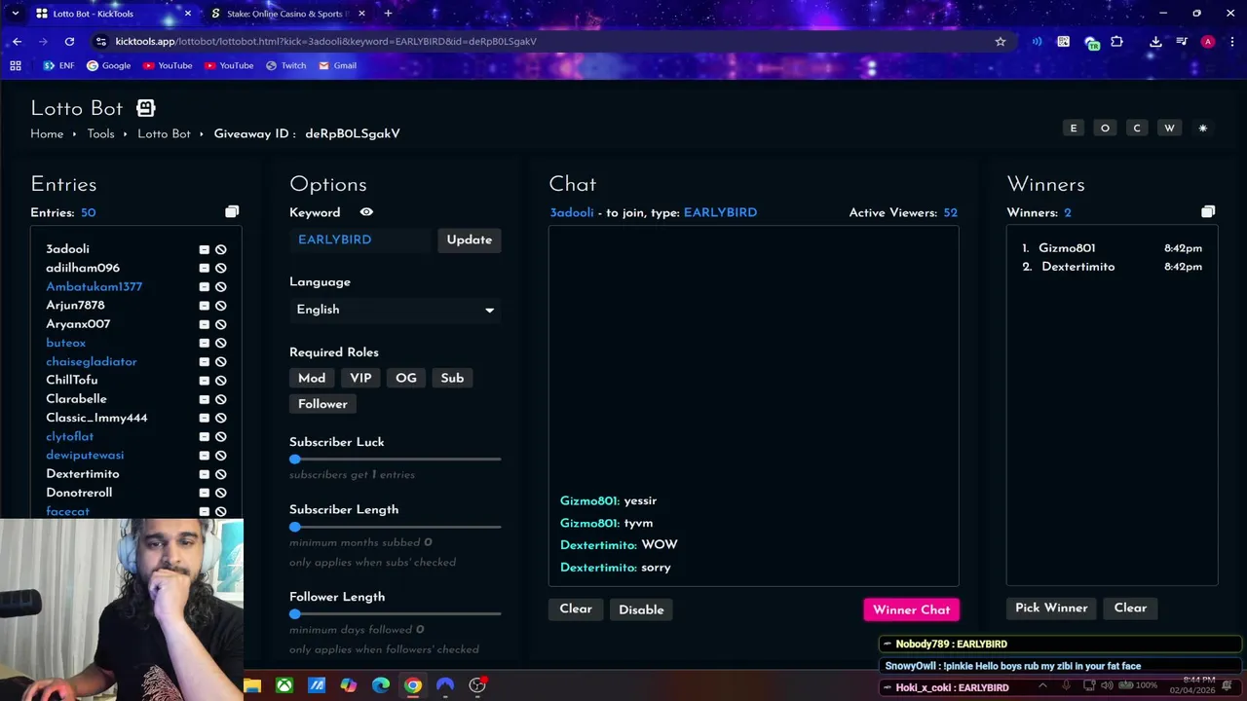
Task: Bookmark this page with the star icon
Action: tap(1000, 42)
